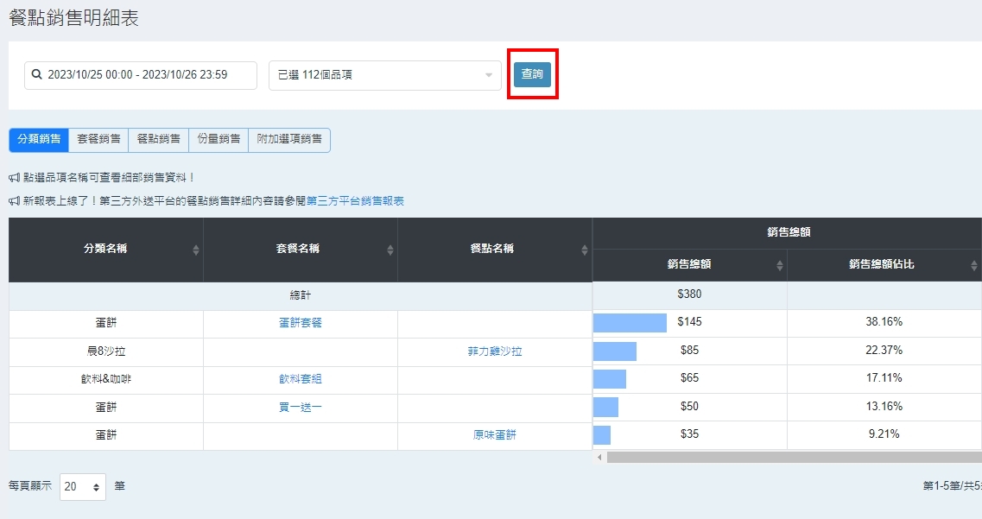Sort by 銷售總額 sub-column arrow icon

pos(780,265)
